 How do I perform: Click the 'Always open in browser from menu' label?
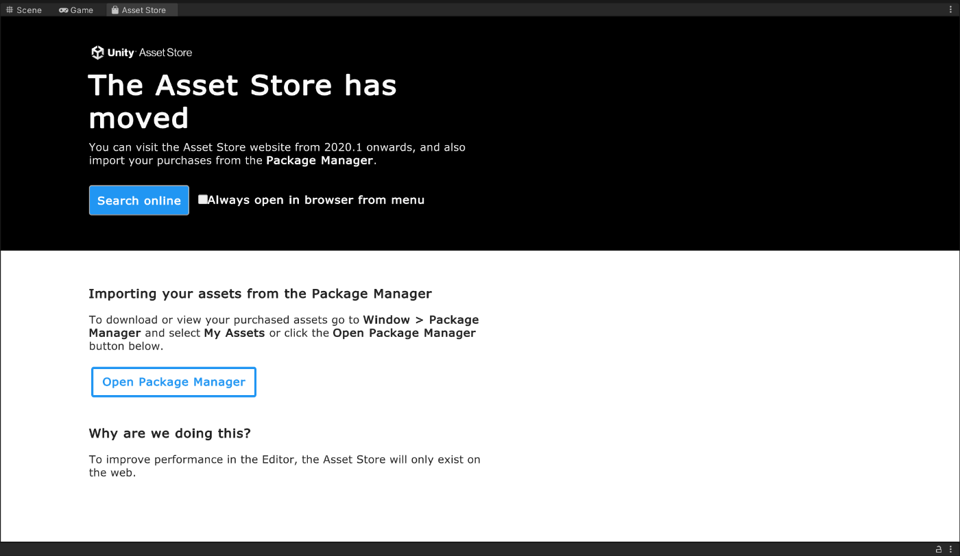316,200
